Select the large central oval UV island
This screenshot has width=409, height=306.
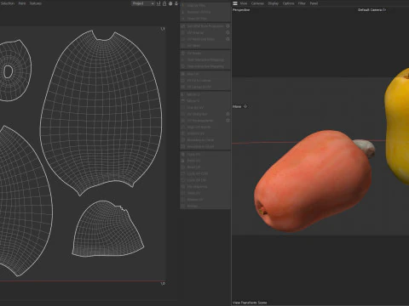point(101,113)
